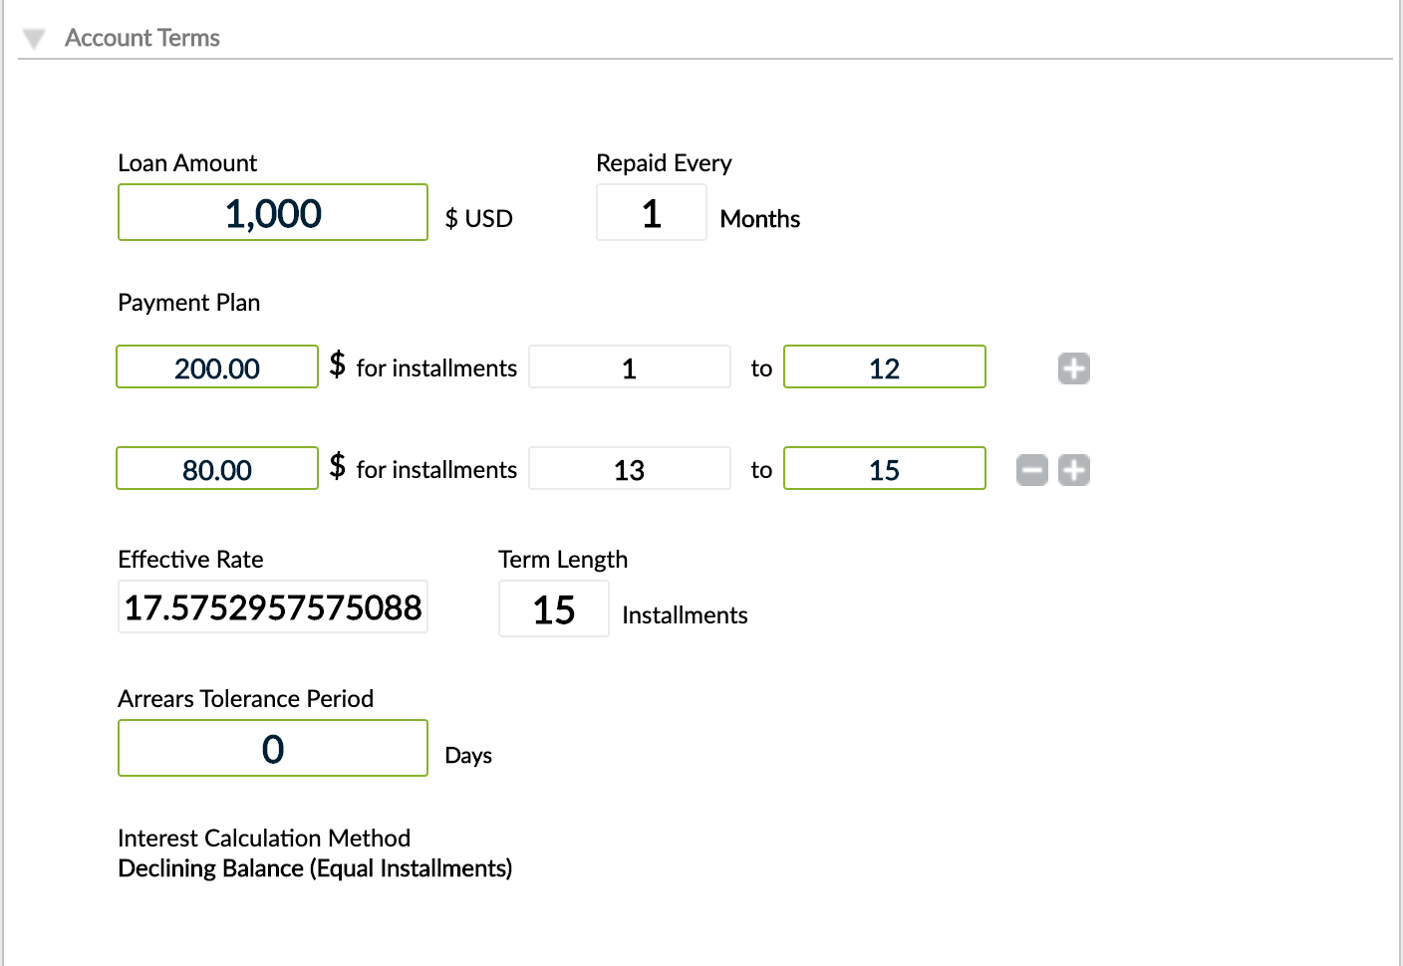
Task: Select the 80.00 installment amount field
Action: pos(216,468)
